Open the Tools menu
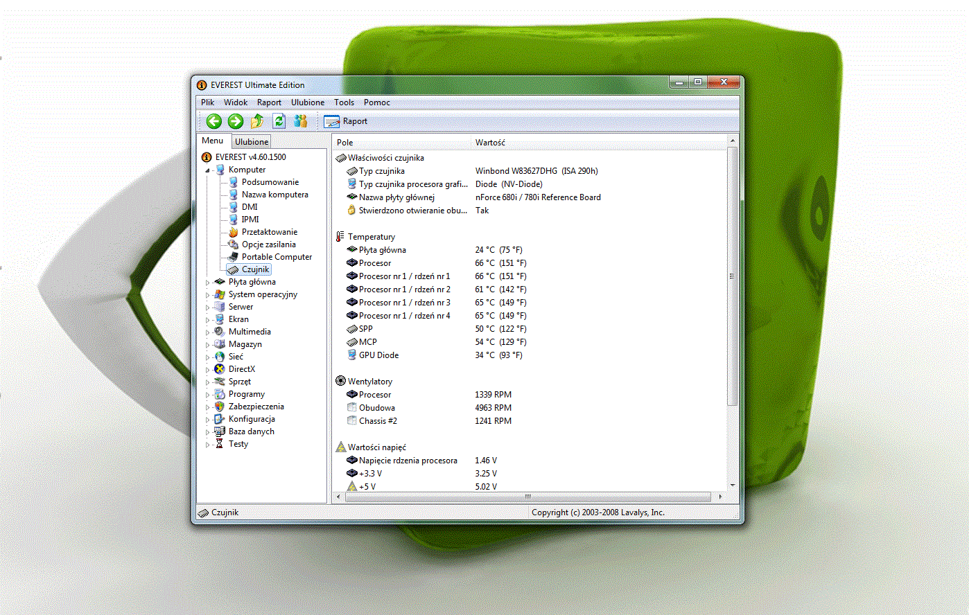The height and width of the screenshot is (615, 969). [x=344, y=102]
